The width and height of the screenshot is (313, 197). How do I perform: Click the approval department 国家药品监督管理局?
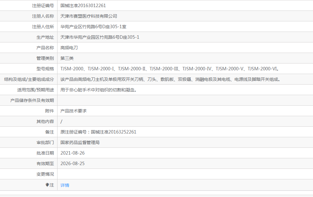pyautogui.click(x=79, y=142)
